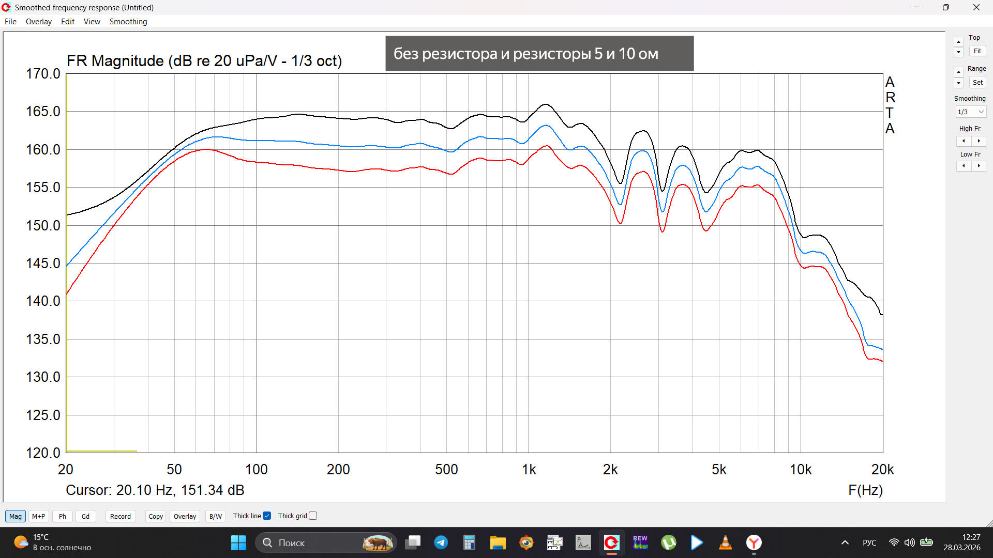Click the Top level up arrow
This screenshot has height=558, width=993.
pyautogui.click(x=958, y=42)
